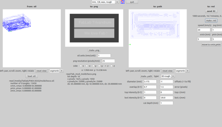Select side '-y' radio button

(99, 66)
